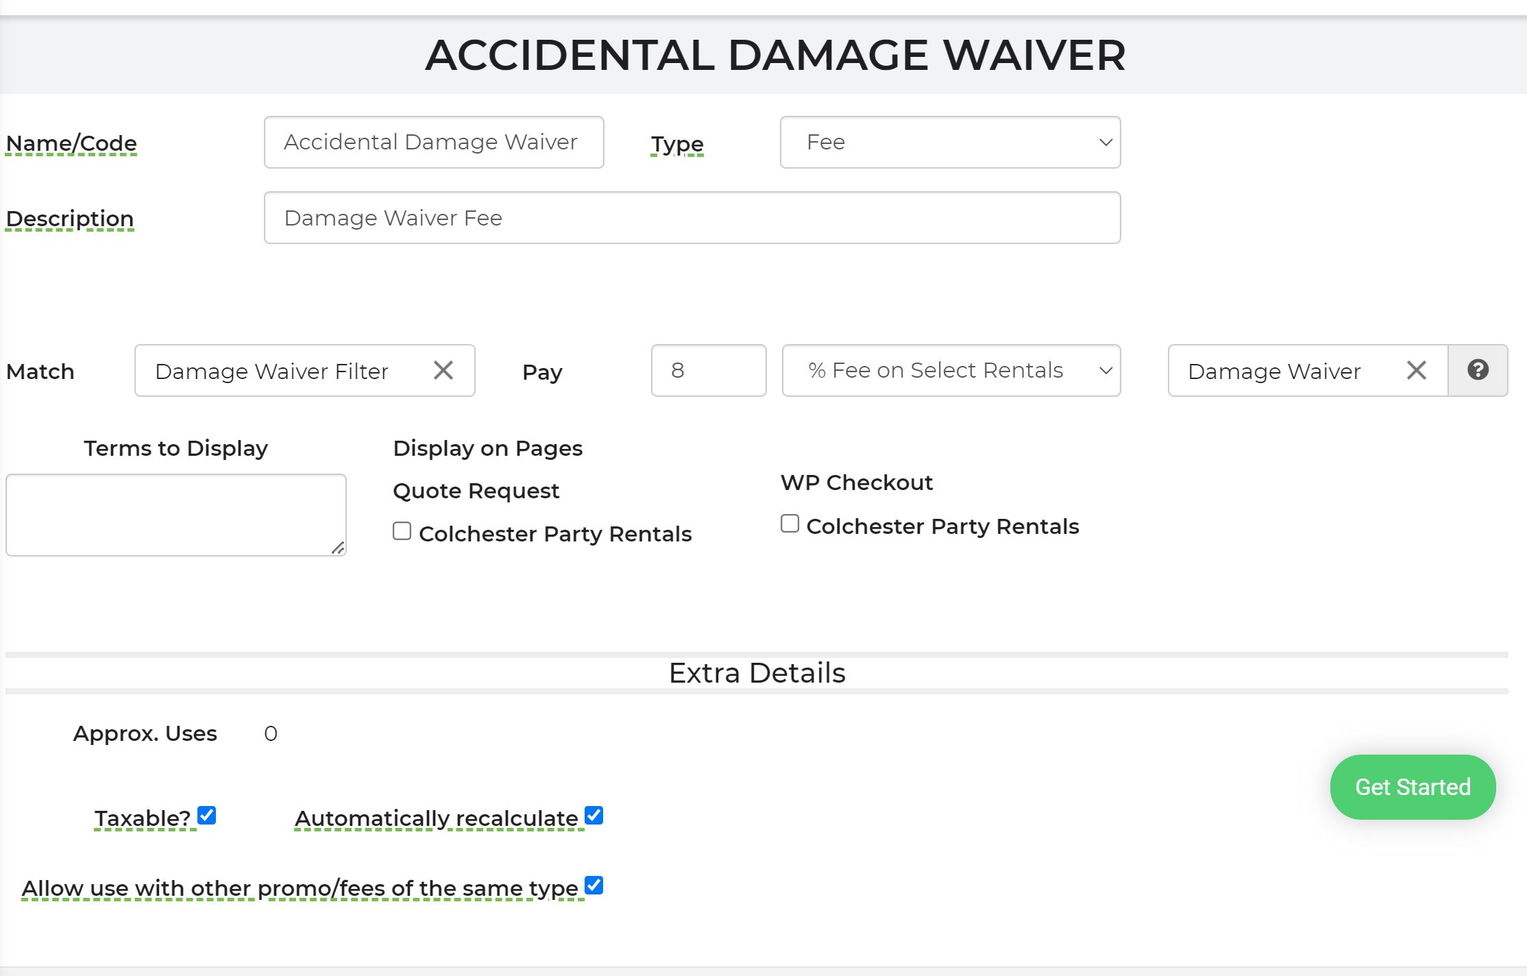Image resolution: width=1527 pixels, height=976 pixels.
Task: Click the Damage Waiver selection field
Action: [1282, 371]
